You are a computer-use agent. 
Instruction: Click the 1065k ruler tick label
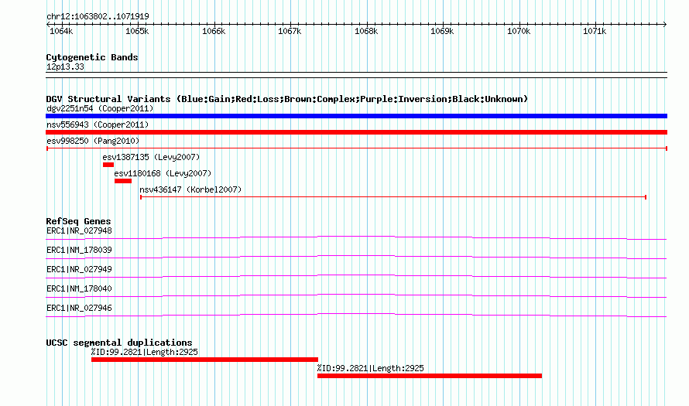(x=137, y=31)
